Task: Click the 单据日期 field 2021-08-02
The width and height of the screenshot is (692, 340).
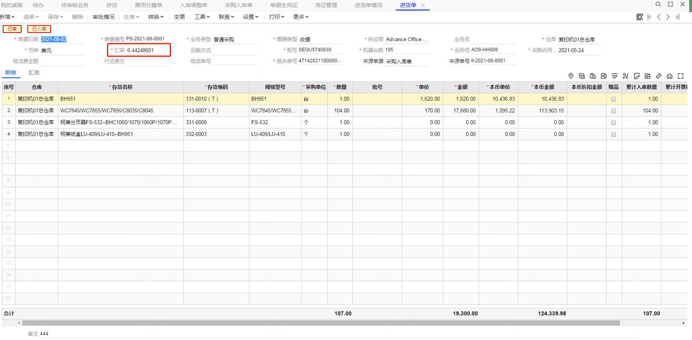Action: point(62,39)
